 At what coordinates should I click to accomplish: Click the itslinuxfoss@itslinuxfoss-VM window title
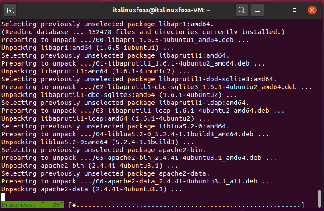[x=162, y=10]
